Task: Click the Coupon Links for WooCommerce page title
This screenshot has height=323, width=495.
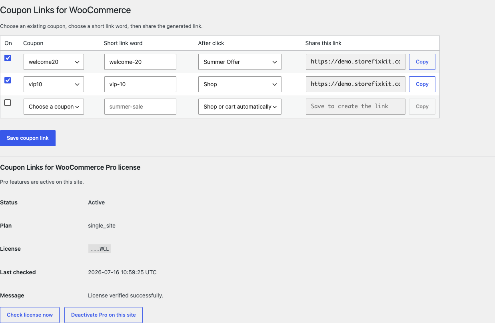Action: point(66,10)
